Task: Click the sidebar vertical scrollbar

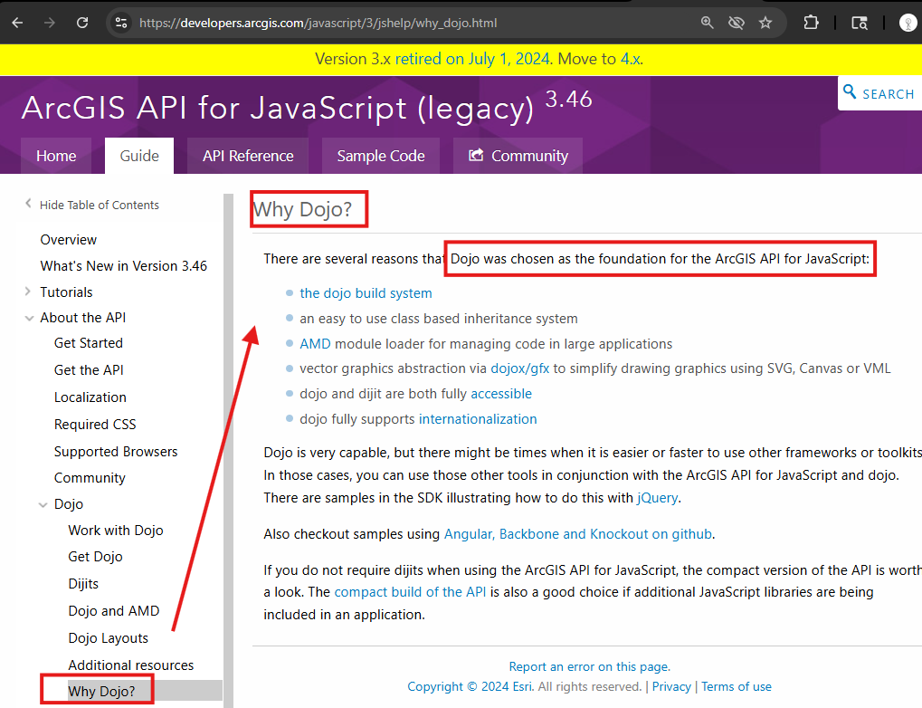Action: 228,451
